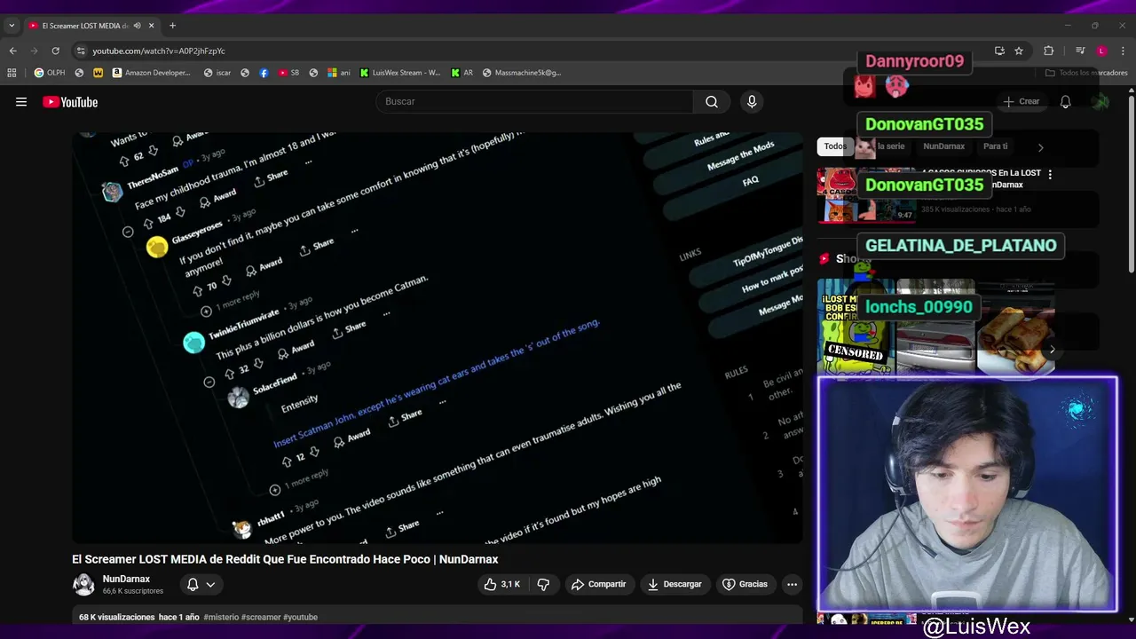The image size is (1136, 639).
Task: Open the Chrome three-dot menu
Action: click(x=1123, y=51)
